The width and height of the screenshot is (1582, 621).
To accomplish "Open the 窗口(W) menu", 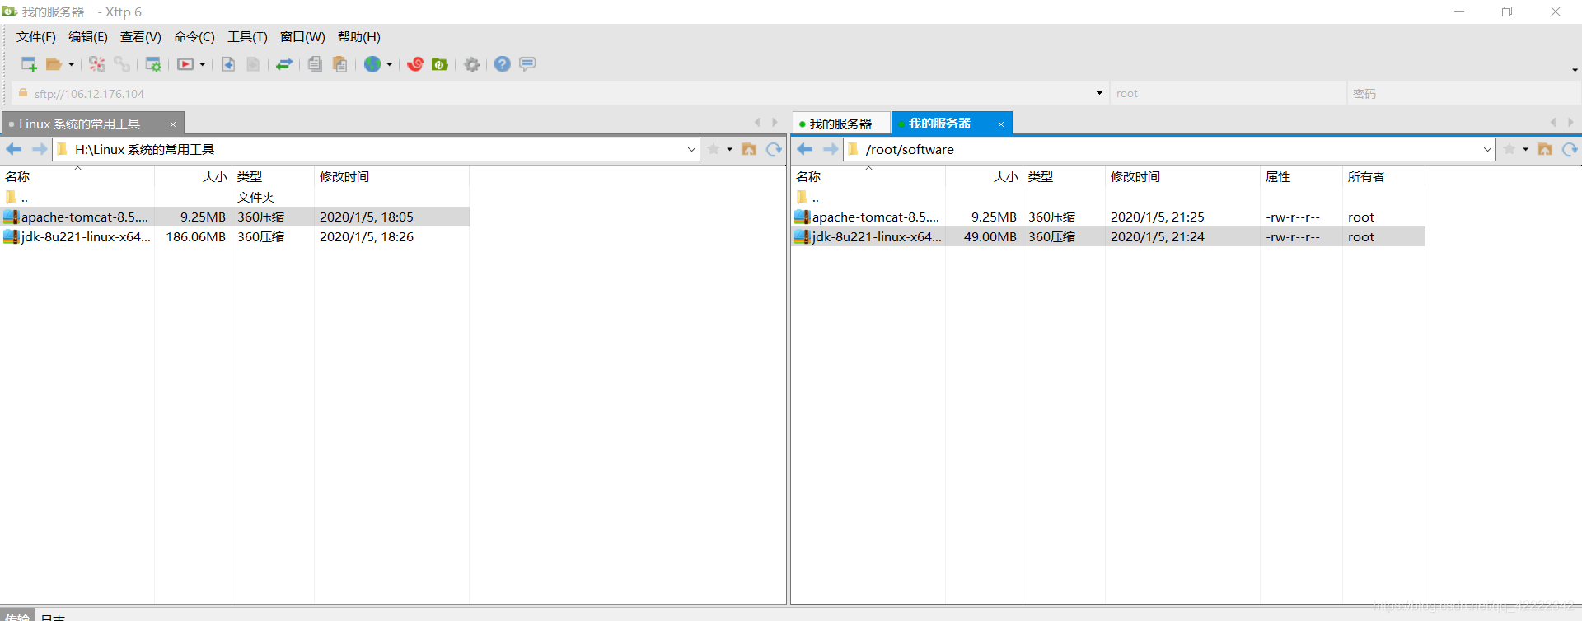I will coord(302,37).
